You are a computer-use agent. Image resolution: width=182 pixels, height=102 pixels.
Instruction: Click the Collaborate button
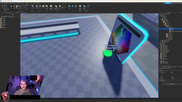(168, 3)
